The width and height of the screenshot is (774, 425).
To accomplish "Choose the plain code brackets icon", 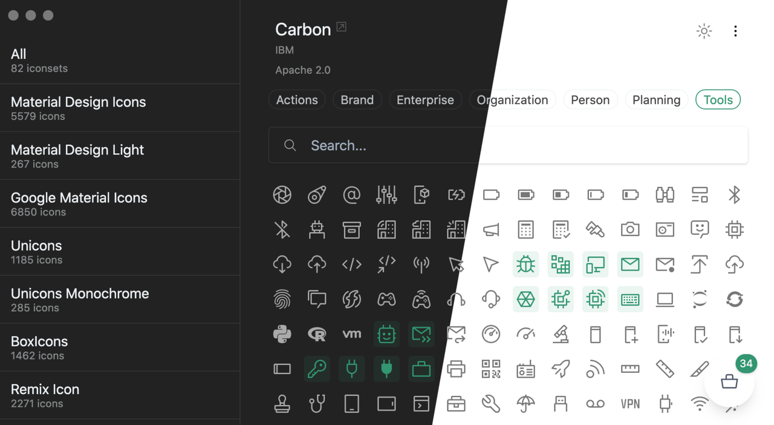I will point(352,265).
